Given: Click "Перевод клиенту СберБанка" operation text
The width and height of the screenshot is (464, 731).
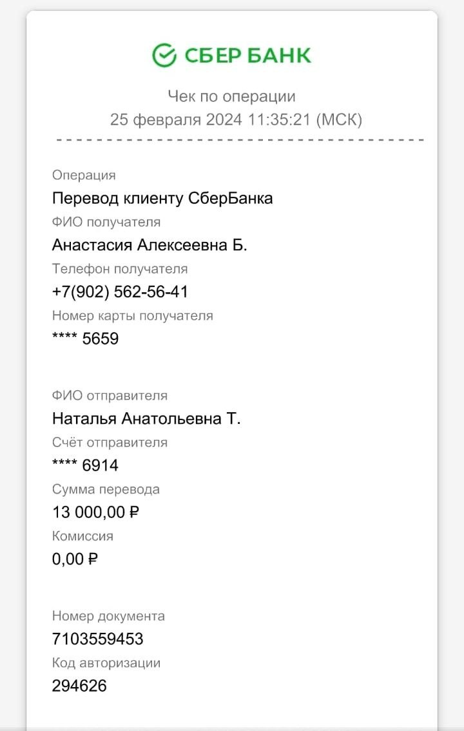Looking at the screenshot, I should (162, 198).
